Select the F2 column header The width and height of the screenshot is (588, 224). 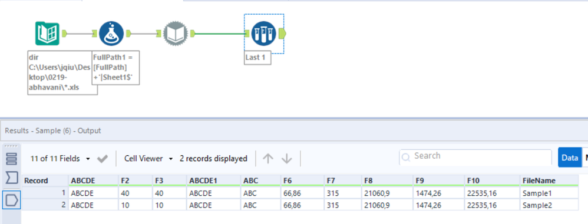pyautogui.click(x=135, y=180)
